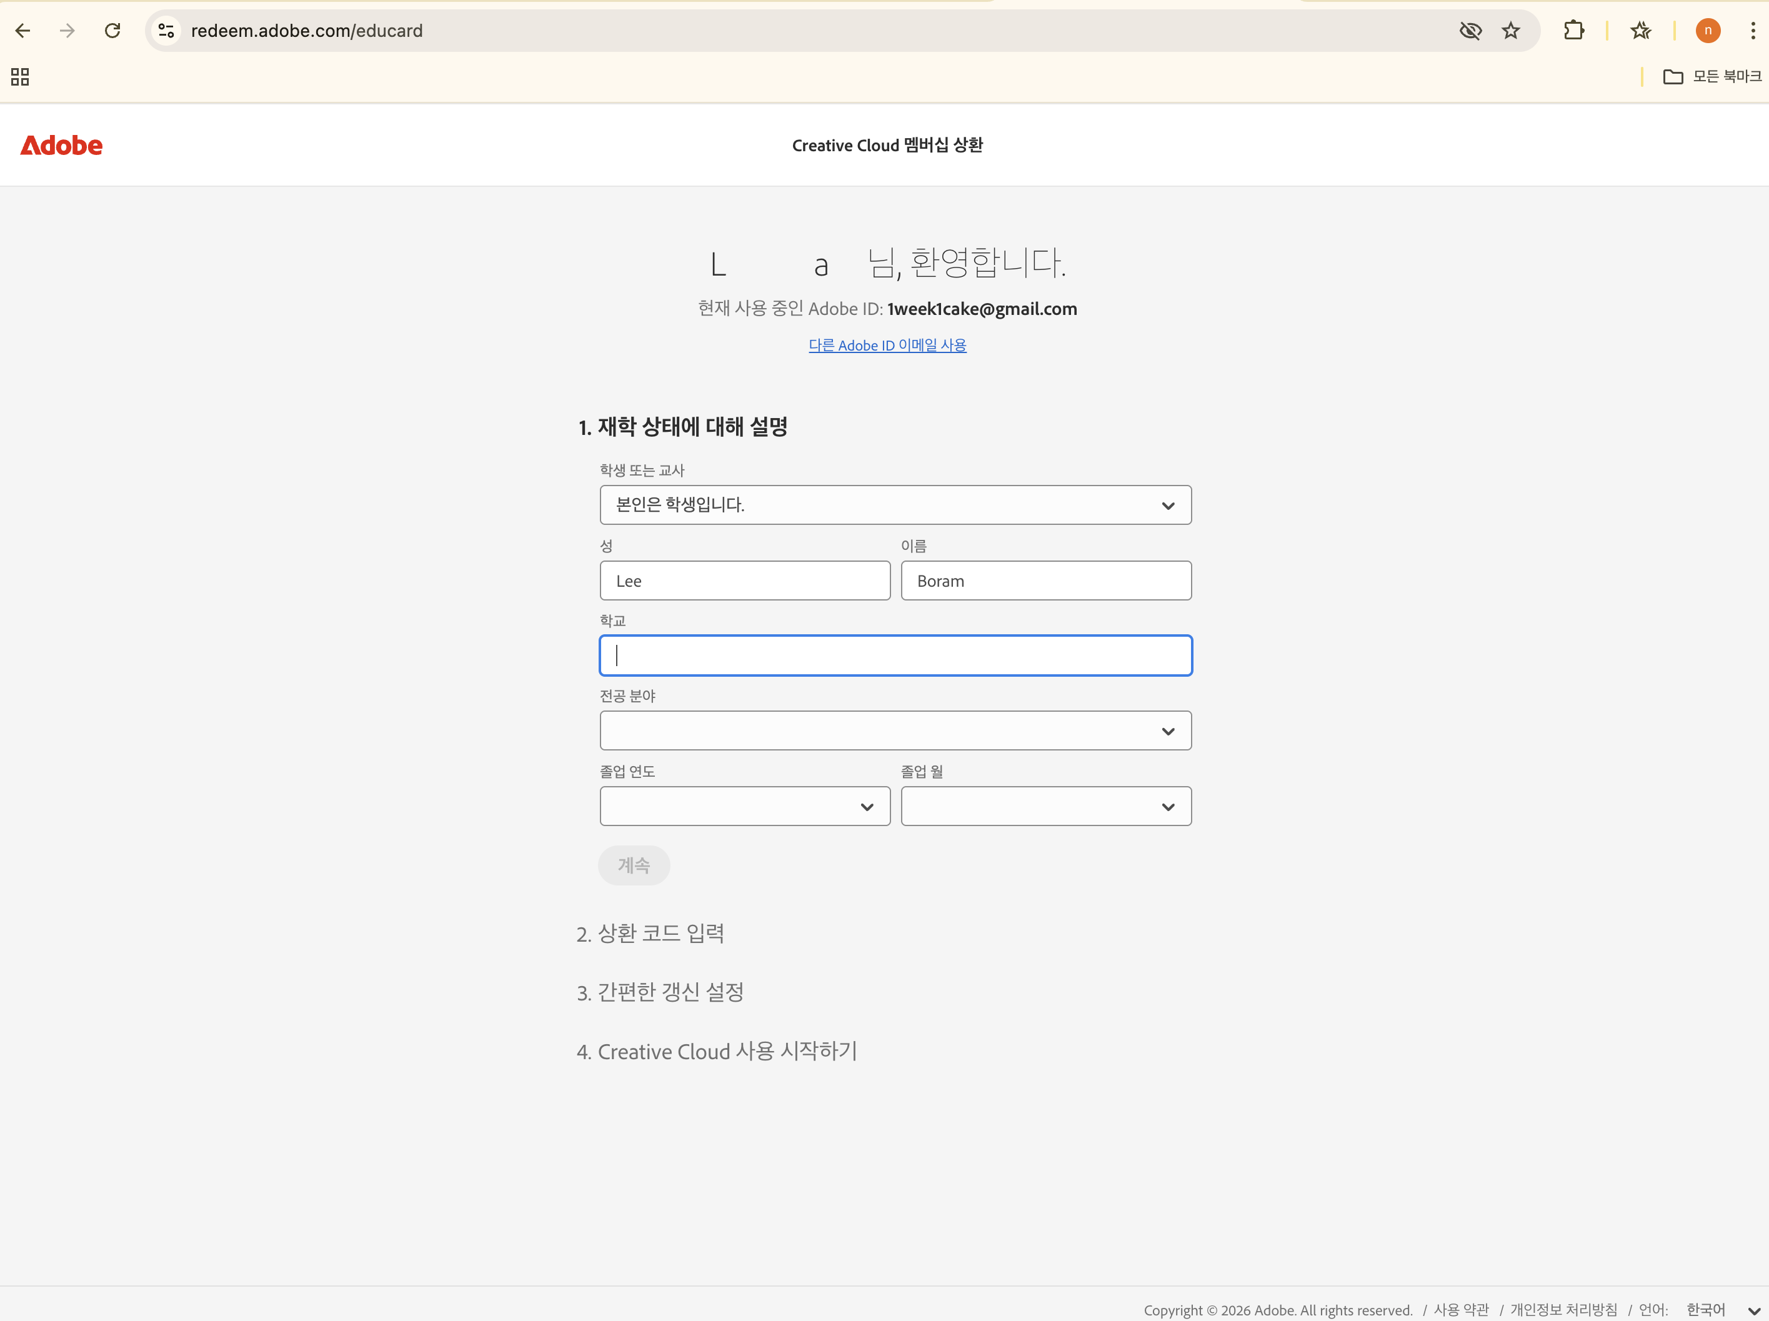Open the browser extensions puzzle icon
The height and width of the screenshot is (1321, 1769).
pyautogui.click(x=1573, y=31)
